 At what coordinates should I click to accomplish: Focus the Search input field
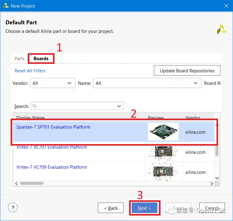coord(77,106)
